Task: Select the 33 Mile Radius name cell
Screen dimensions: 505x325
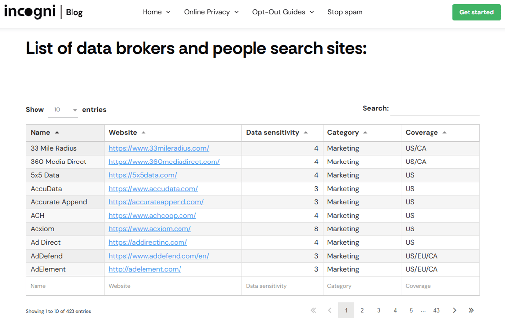Action: 65,148
